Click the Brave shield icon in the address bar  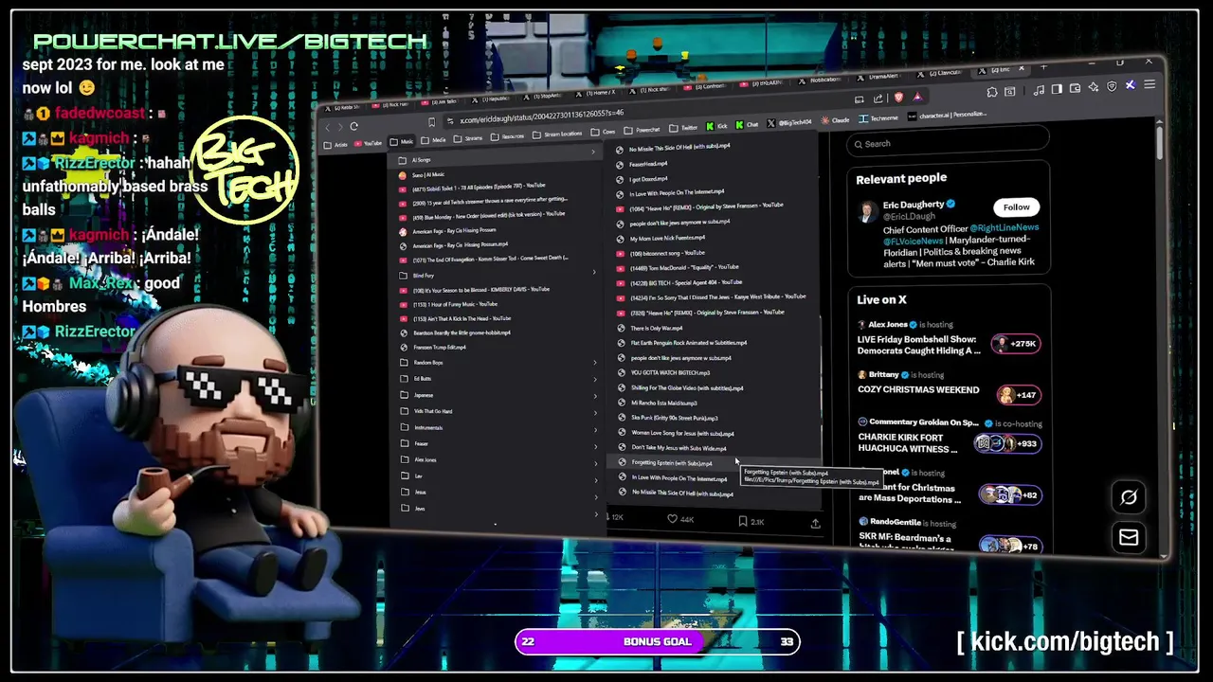(x=898, y=97)
